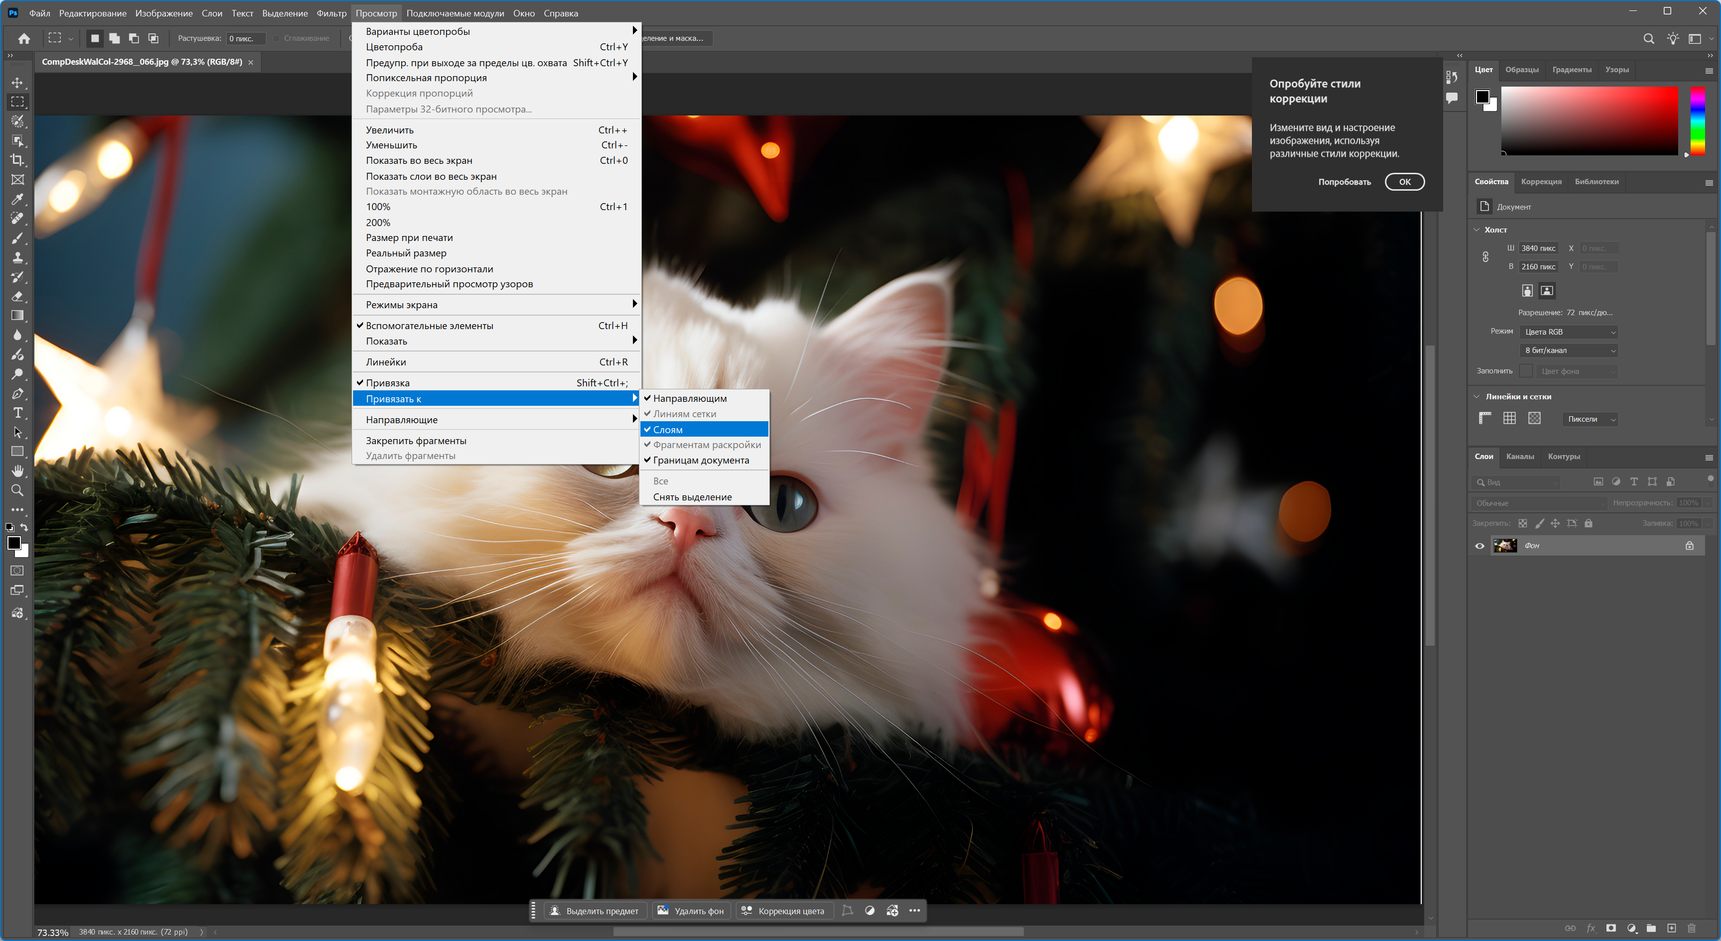Open the Цвета RGB mode dropdown
This screenshot has width=1721, height=941.
1568,332
